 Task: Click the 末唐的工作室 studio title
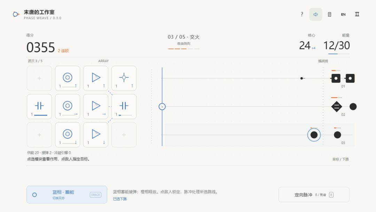tap(39, 12)
